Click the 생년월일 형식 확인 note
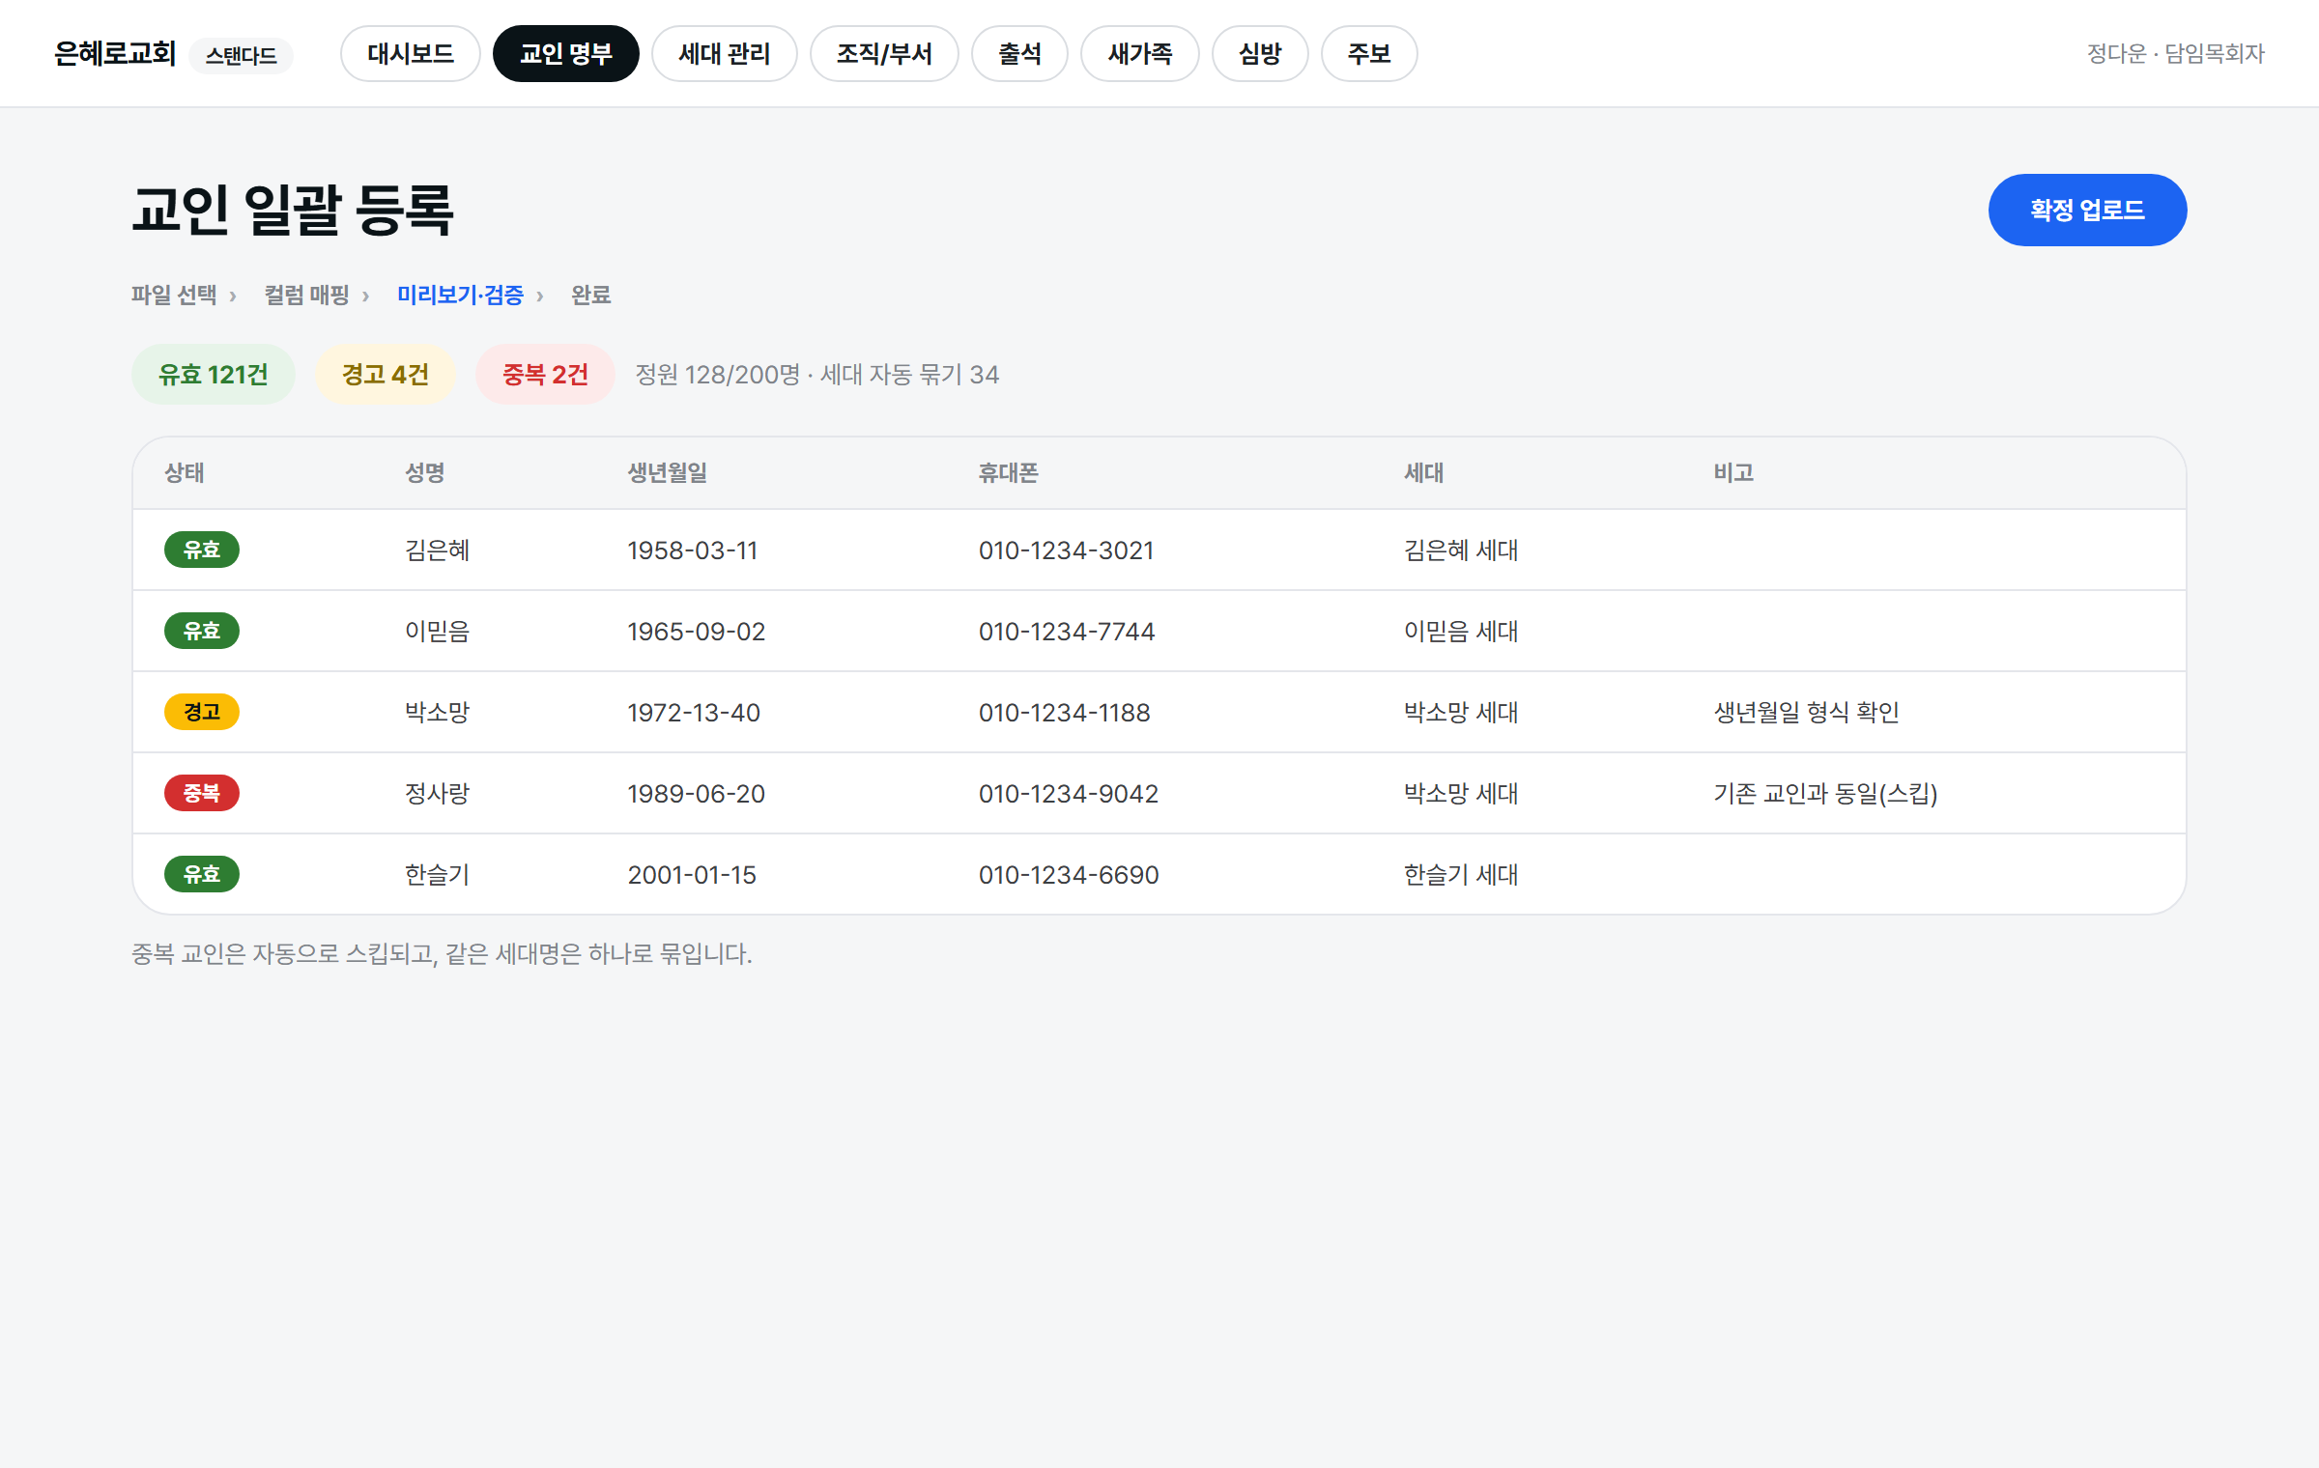The image size is (2319, 1468). click(1807, 713)
